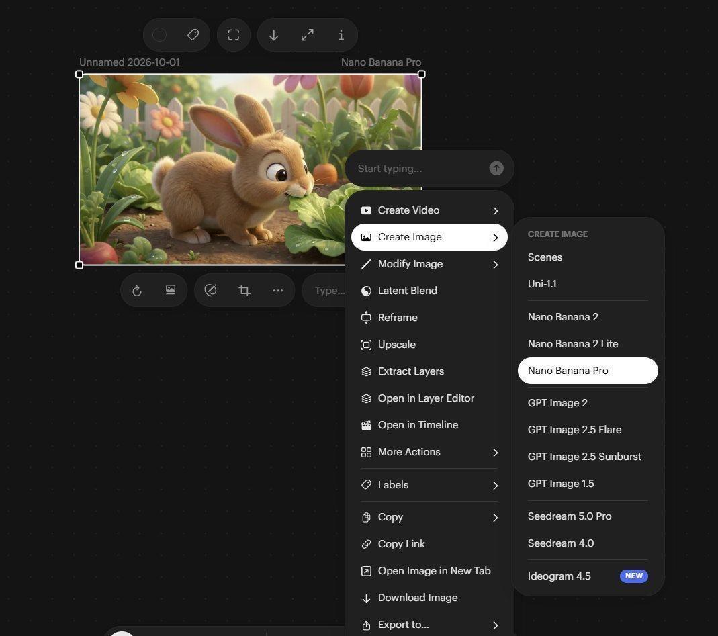Click the Create Image chevron arrow
The height and width of the screenshot is (636, 718).
coord(496,238)
